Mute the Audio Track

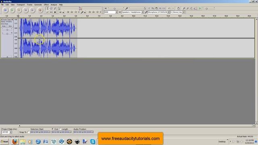click(4, 26)
